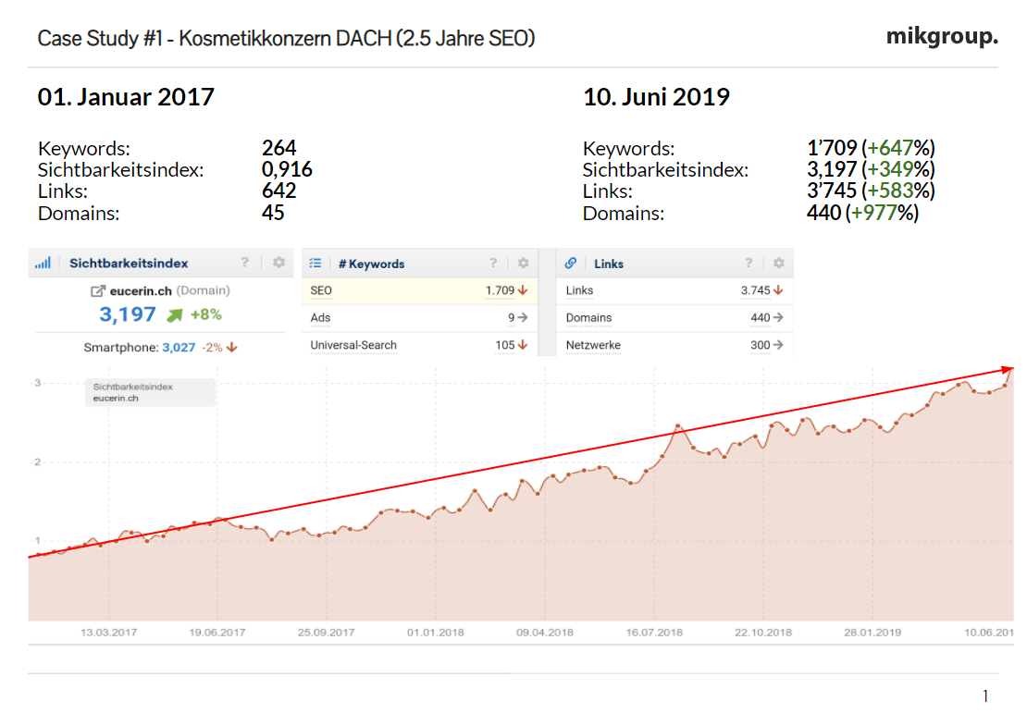Click down arrow next to Links 3.745
Image resolution: width=1027 pixels, height=726 pixels.
coord(778,290)
